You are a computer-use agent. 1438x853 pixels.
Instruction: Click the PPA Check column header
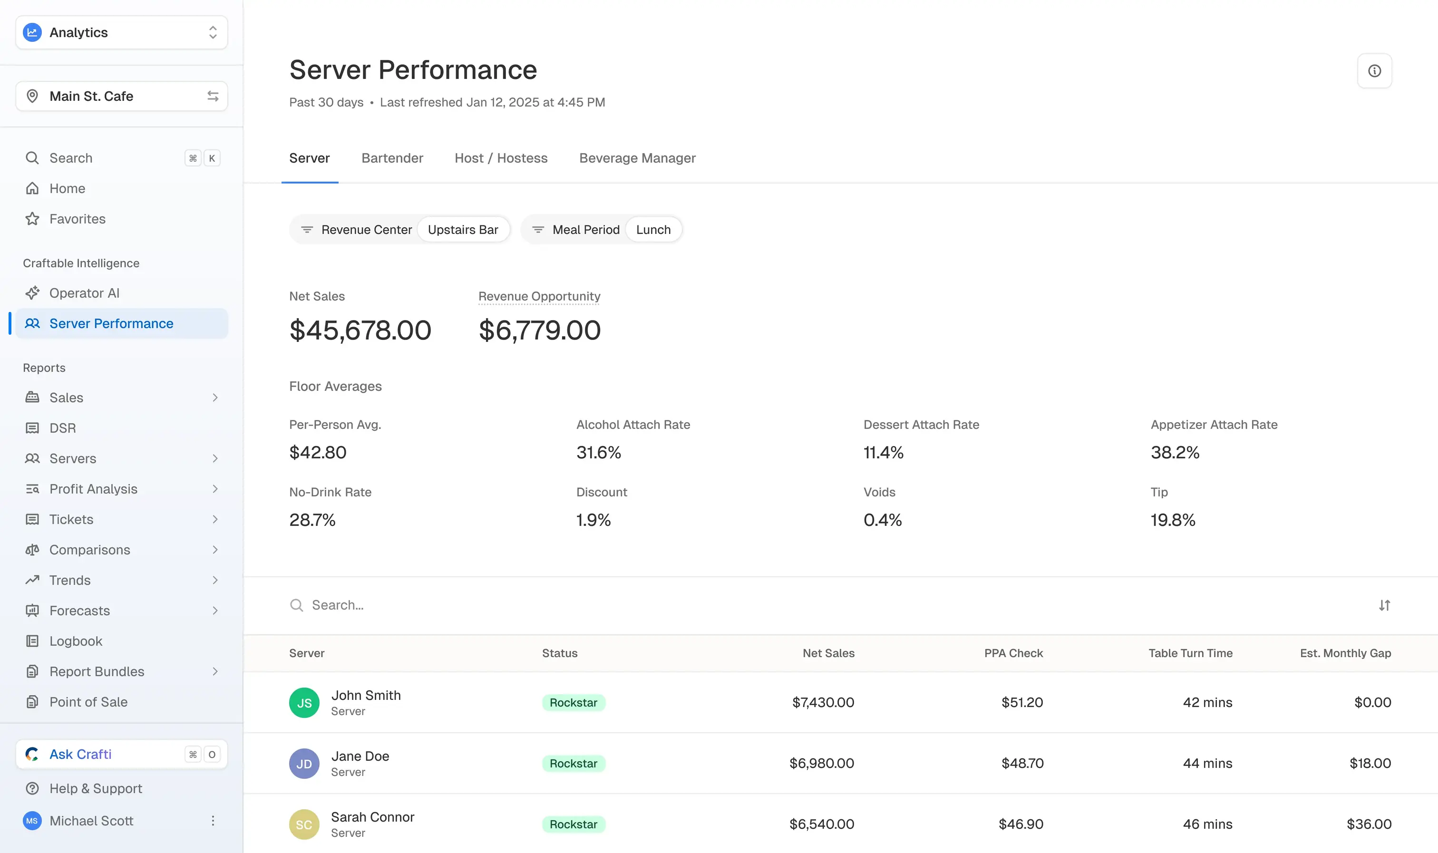tap(1013, 653)
